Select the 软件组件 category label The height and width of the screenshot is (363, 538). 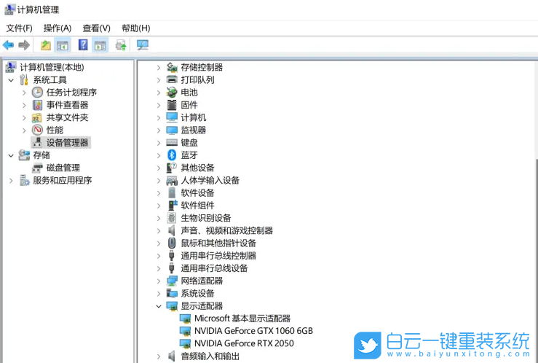coord(197,206)
